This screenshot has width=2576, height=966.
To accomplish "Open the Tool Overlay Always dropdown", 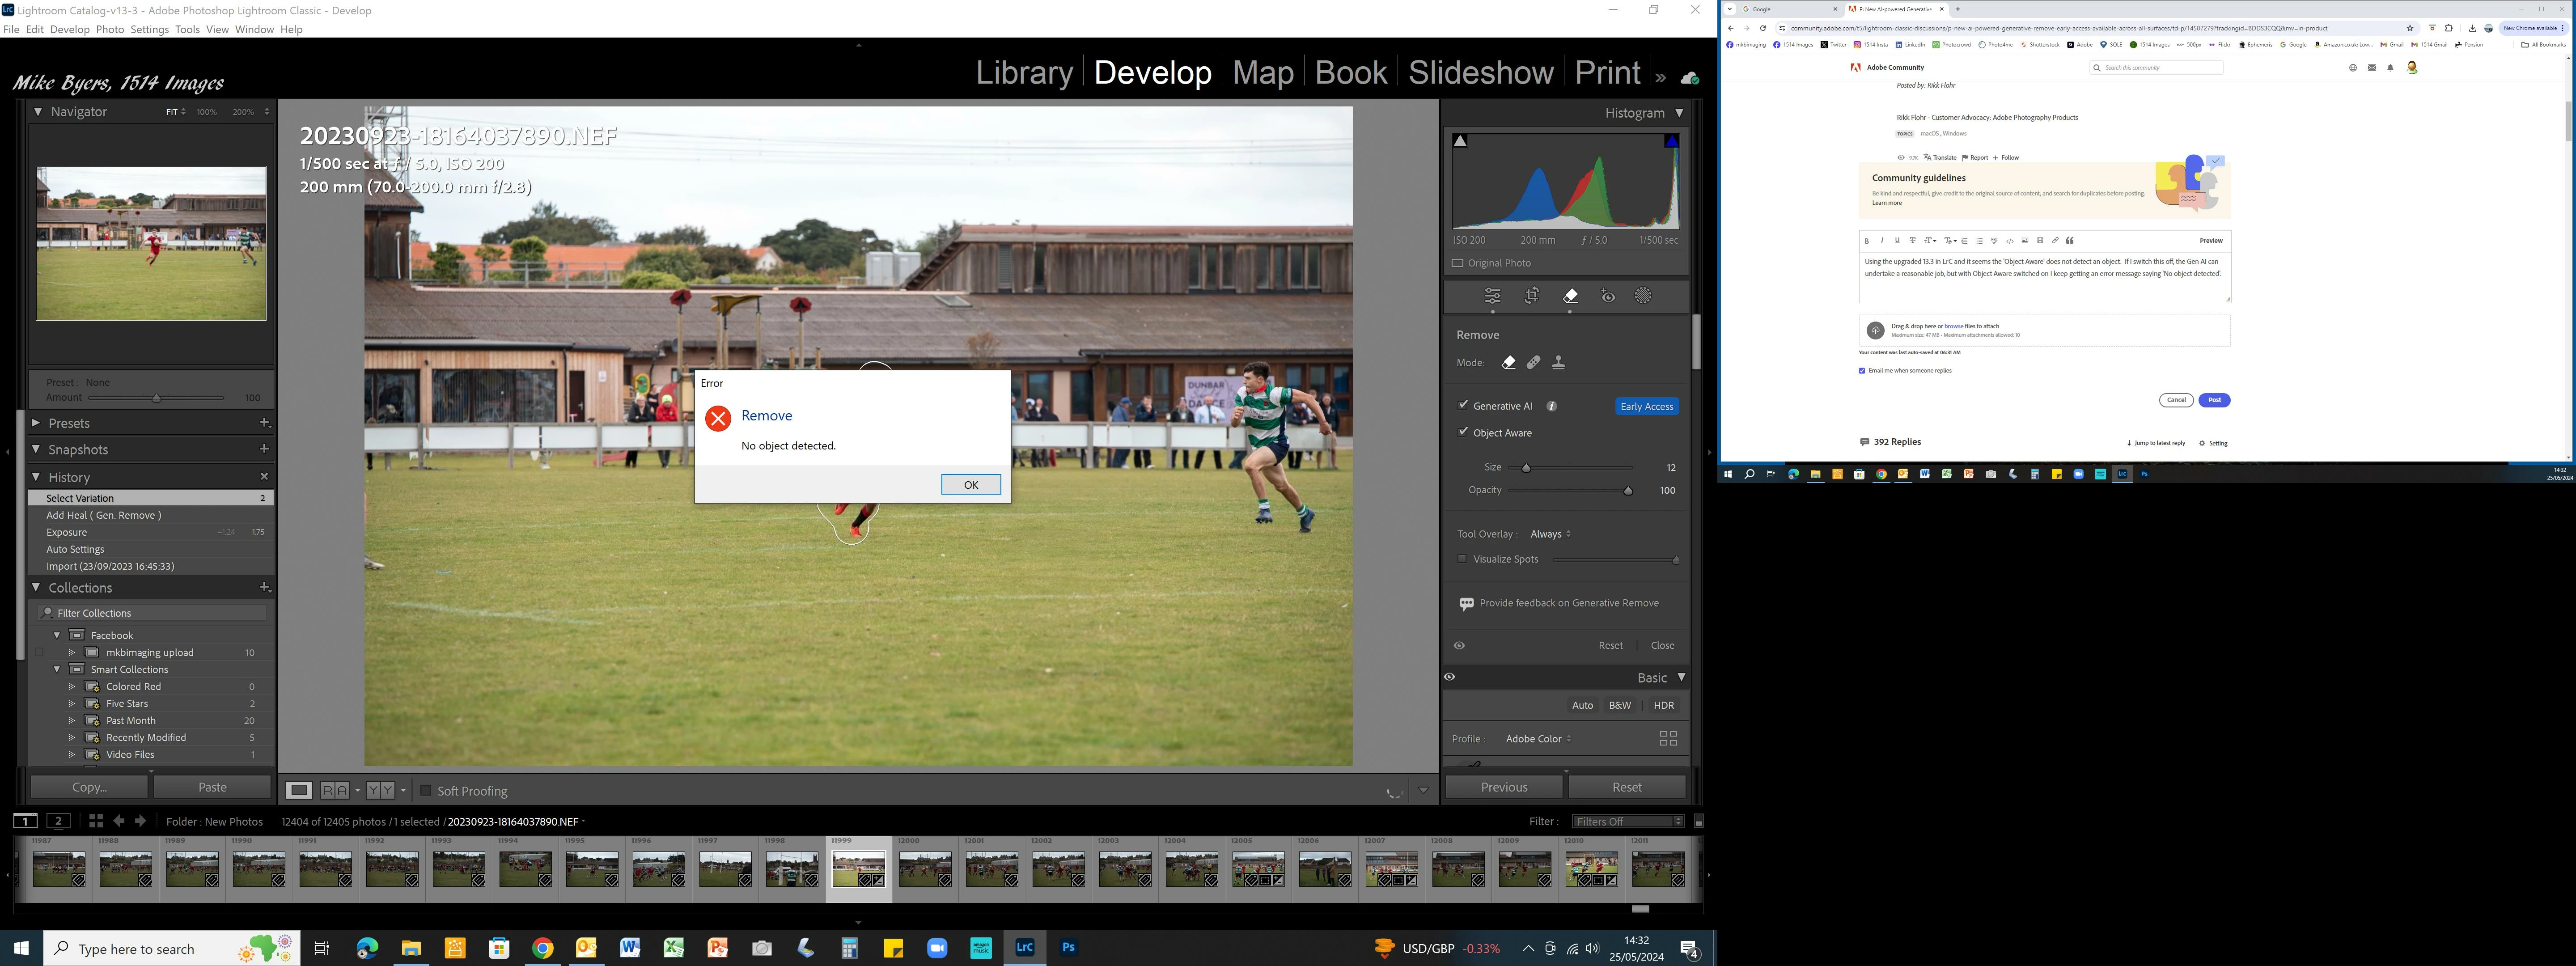I will pyautogui.click(x=1550, y=534).
